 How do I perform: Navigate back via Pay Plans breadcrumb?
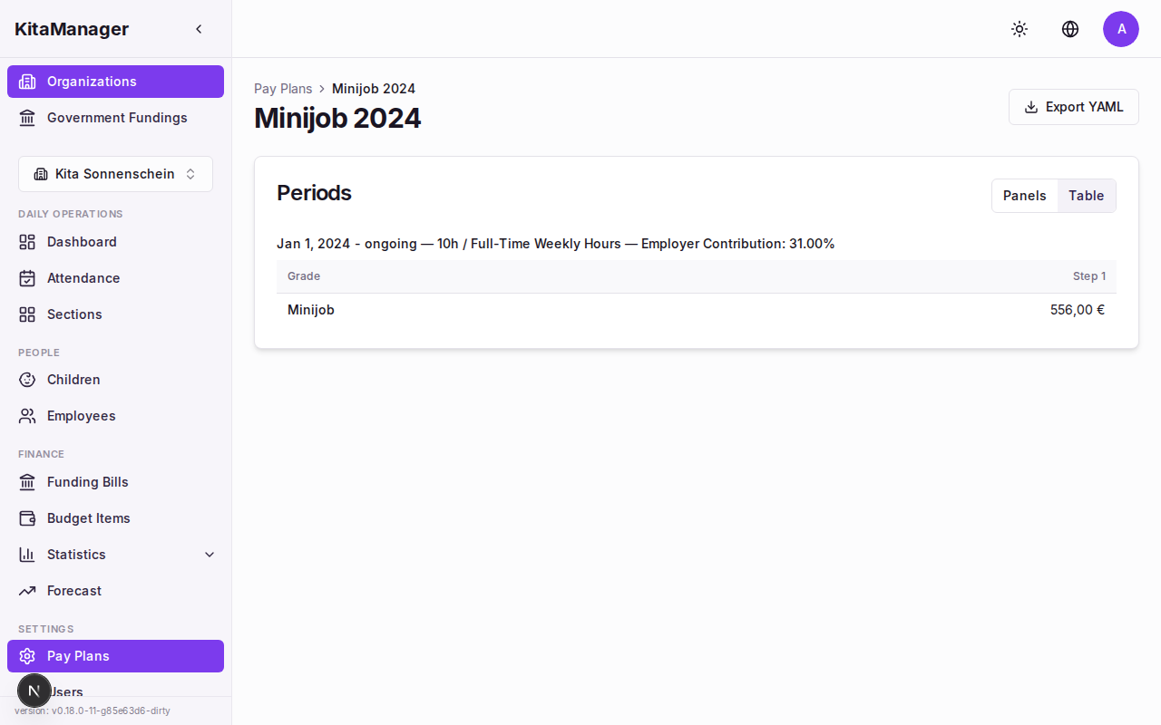point(283,89)
